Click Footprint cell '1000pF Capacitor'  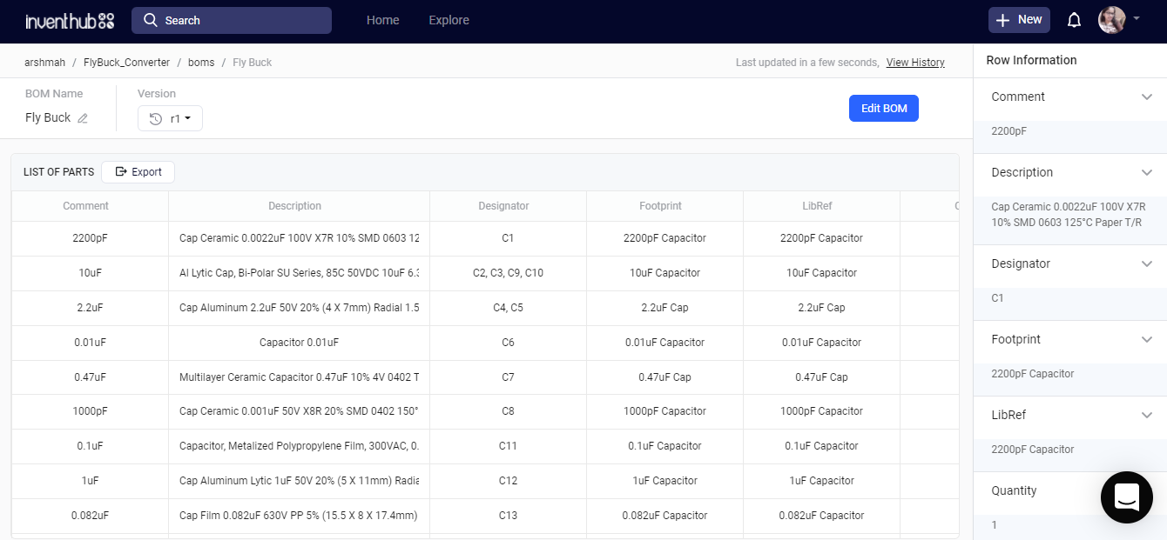[x=664, y=411]
